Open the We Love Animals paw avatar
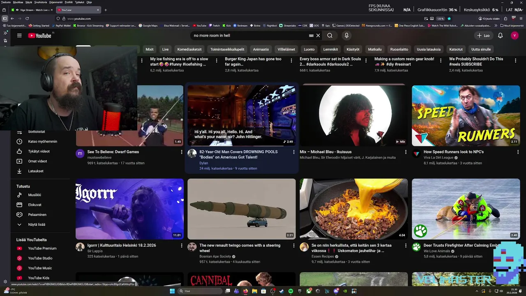 click(x=416, y=247)
